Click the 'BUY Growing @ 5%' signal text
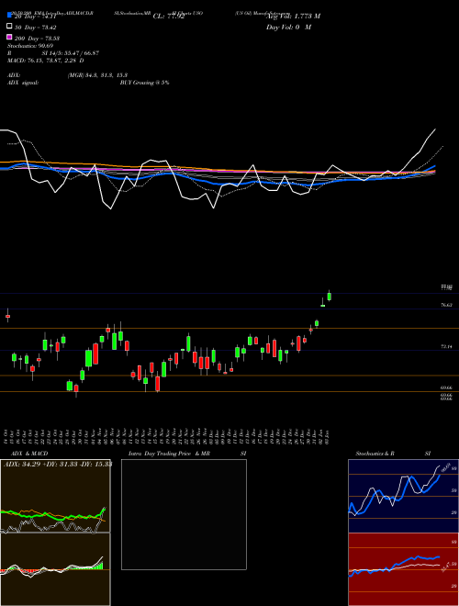The height and width of the screenshot is (606, 459). pyautogui.click(x=144, y=83)
